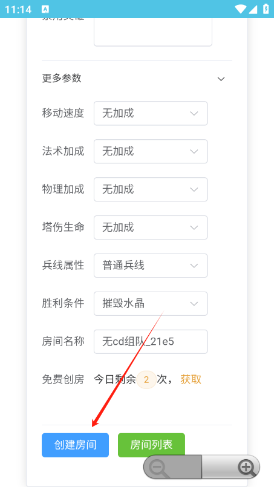274x487 pixels.
Task: Open the 胜利条件 dropdown showing 摧毁水晶
Action: (151, 304)
